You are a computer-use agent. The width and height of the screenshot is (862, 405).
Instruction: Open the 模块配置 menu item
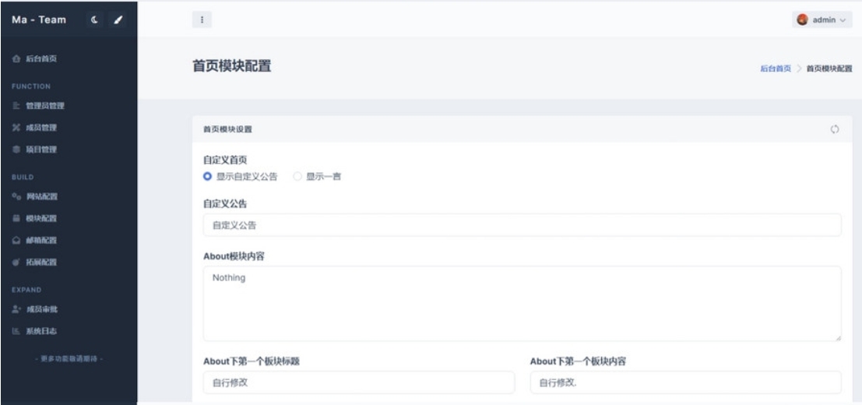(x=43, y=218)
